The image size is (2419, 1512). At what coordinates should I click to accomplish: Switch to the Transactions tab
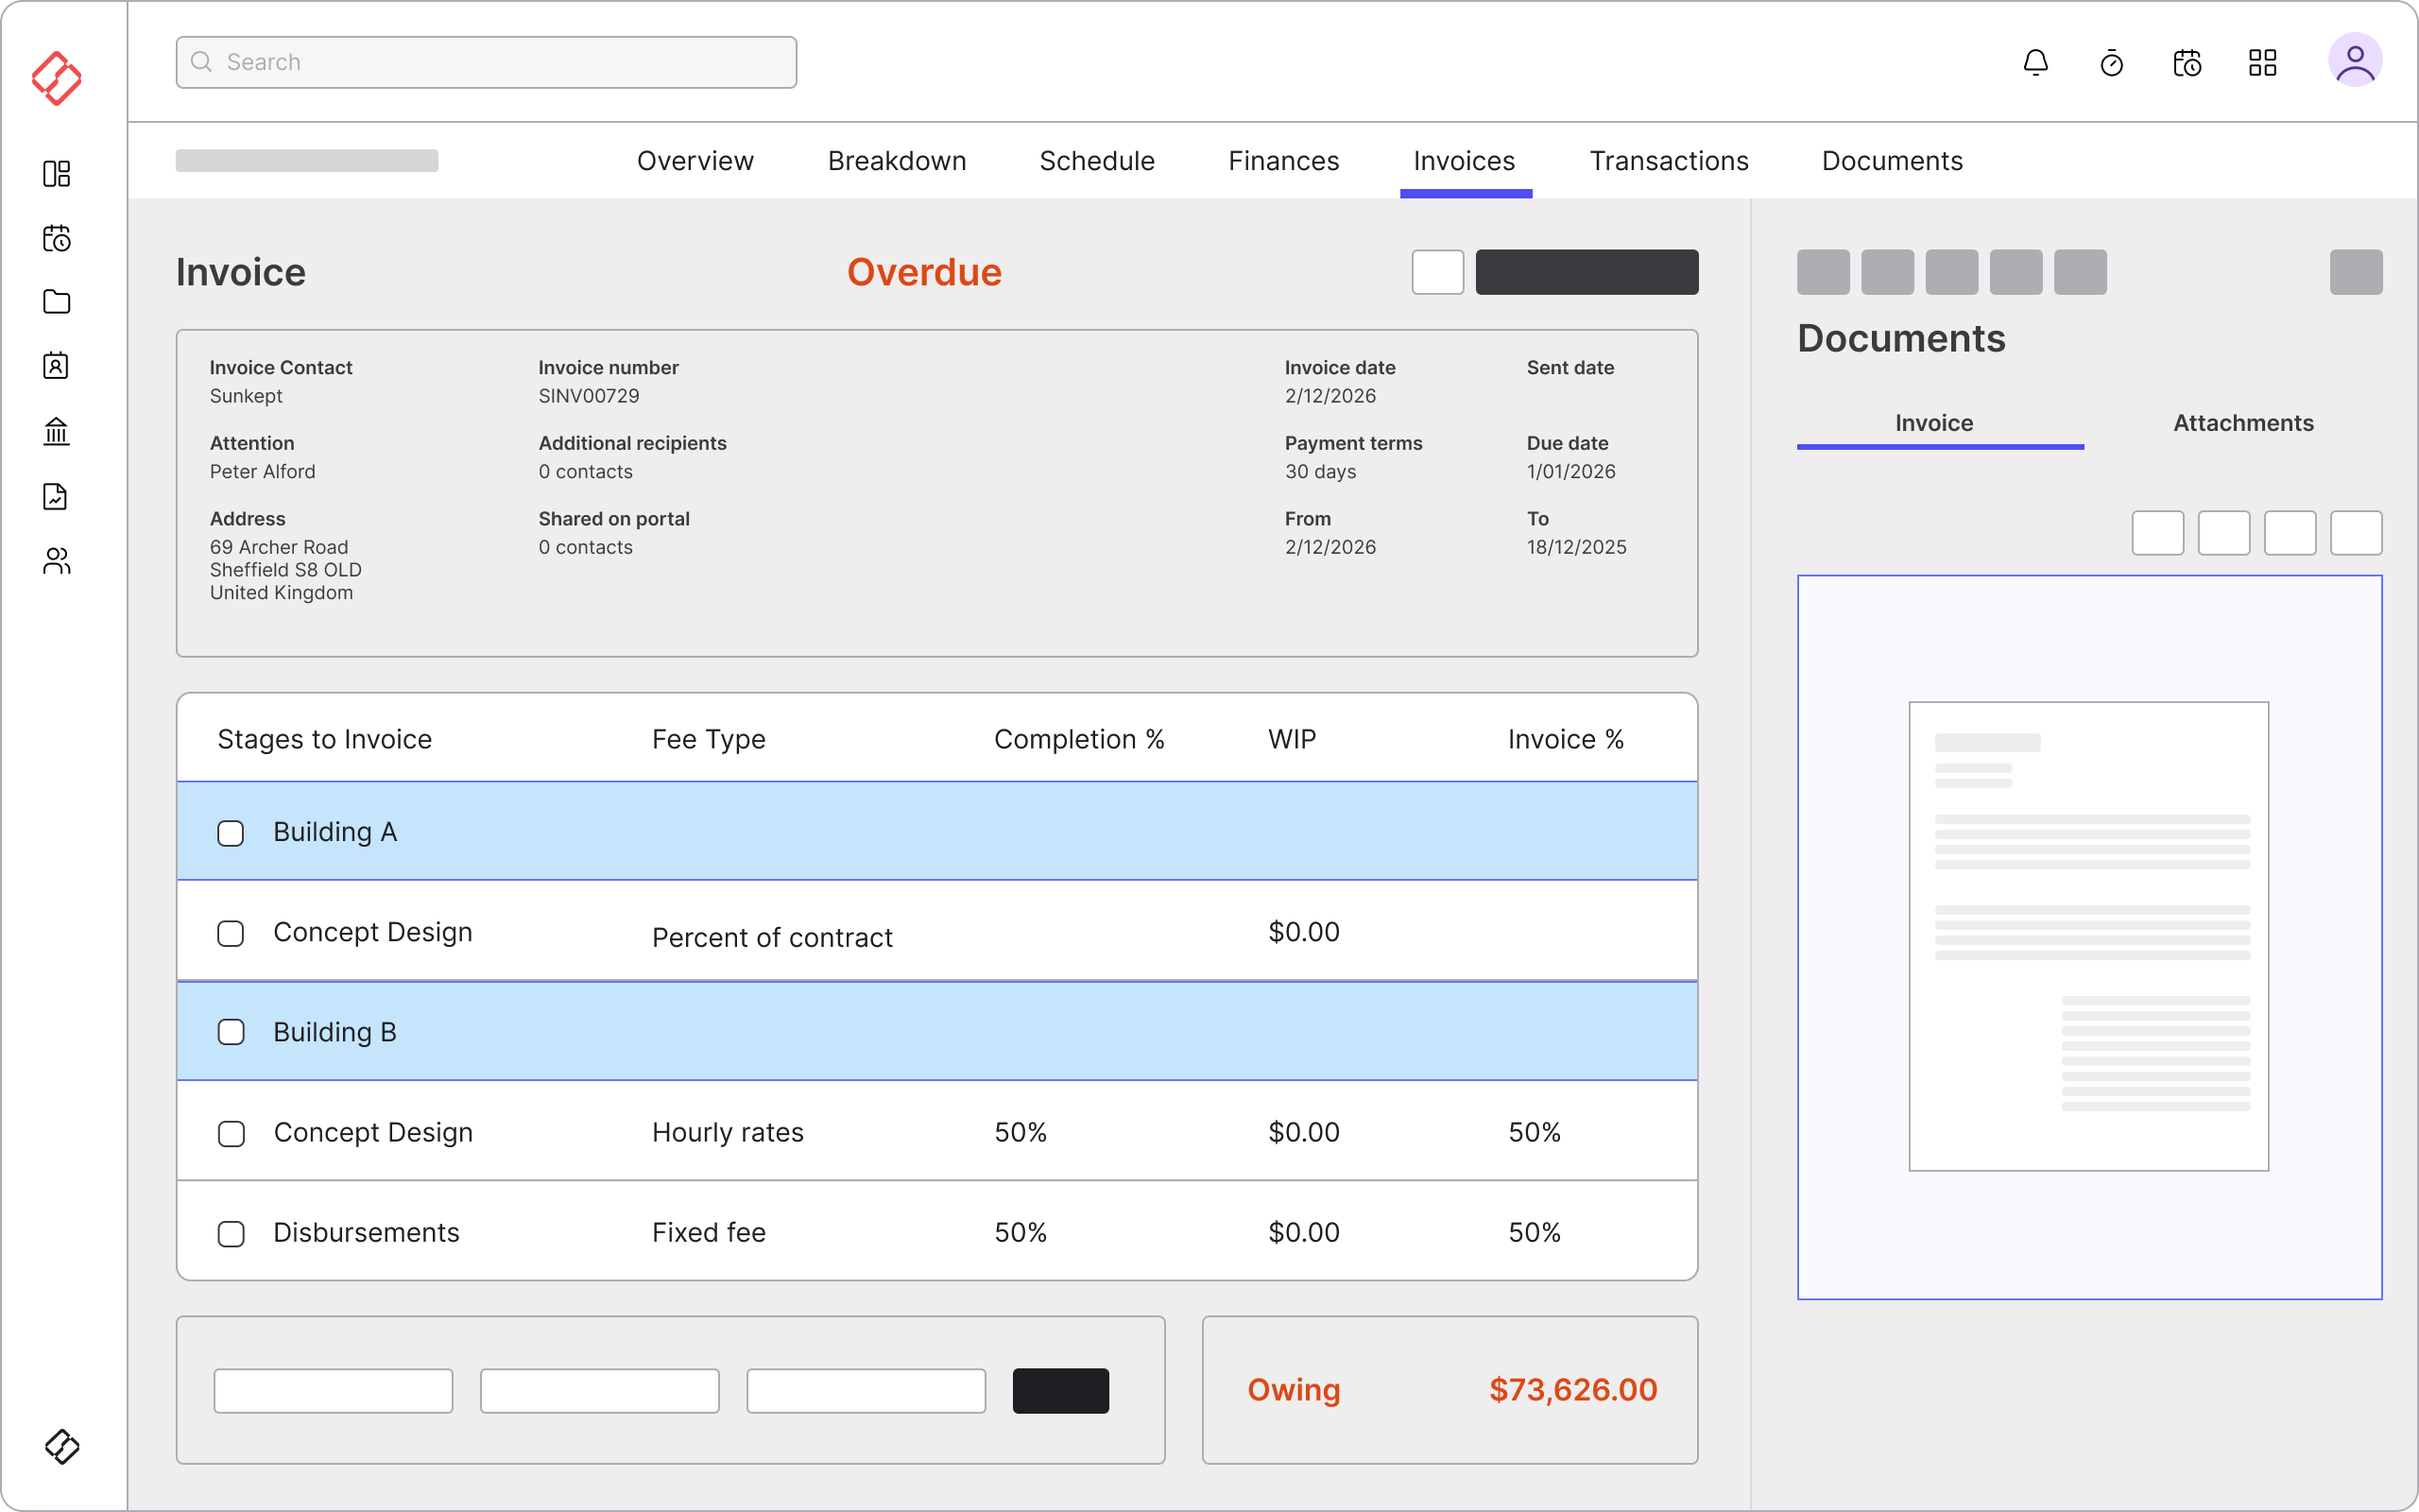(x=1669, y=161)
